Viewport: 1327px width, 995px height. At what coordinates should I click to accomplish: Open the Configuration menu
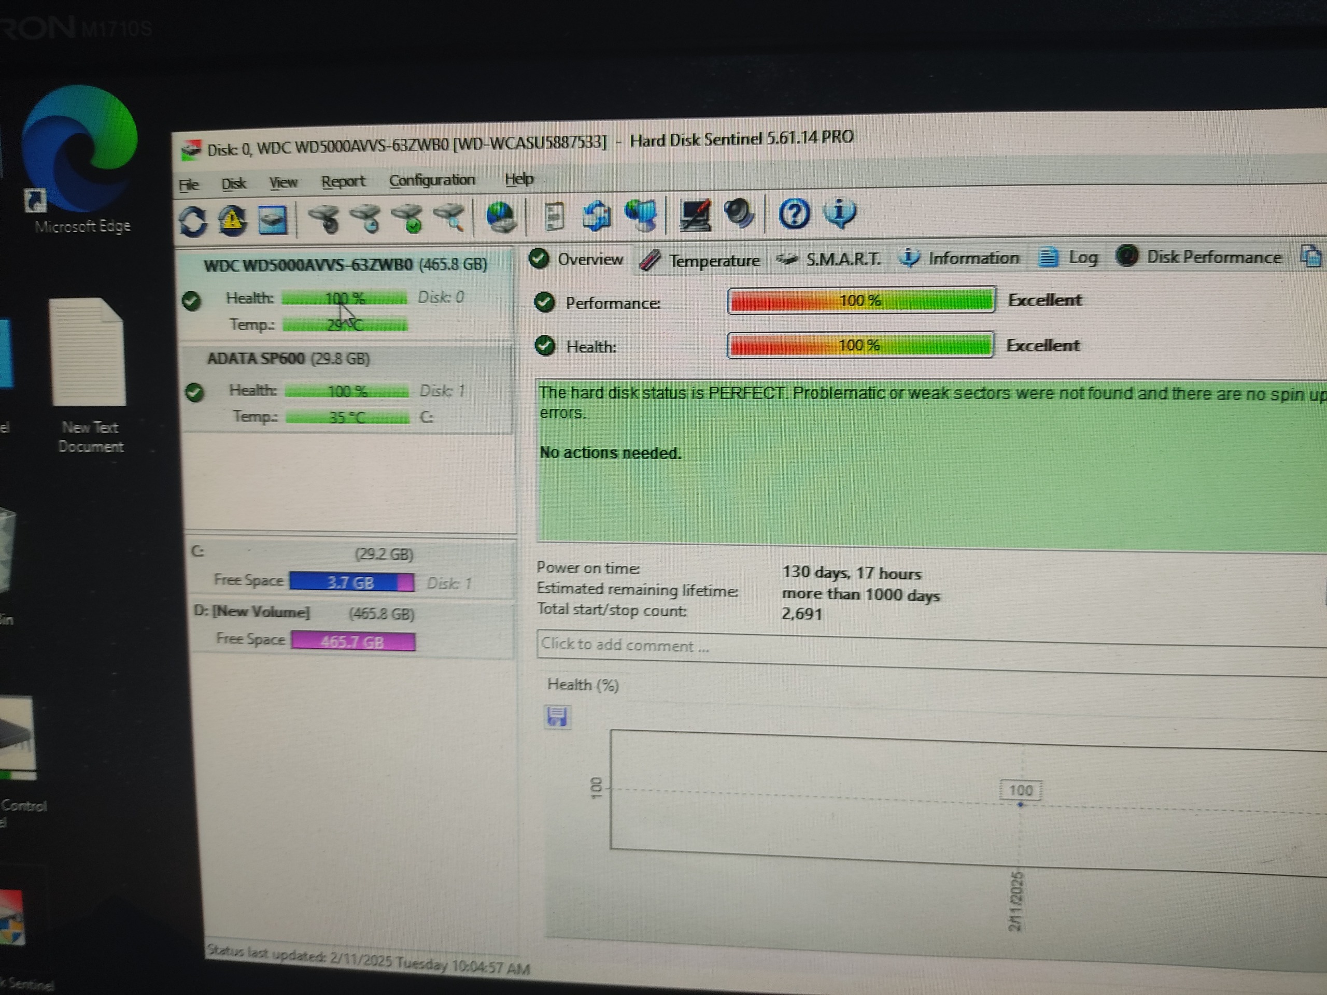coord(432,180)
